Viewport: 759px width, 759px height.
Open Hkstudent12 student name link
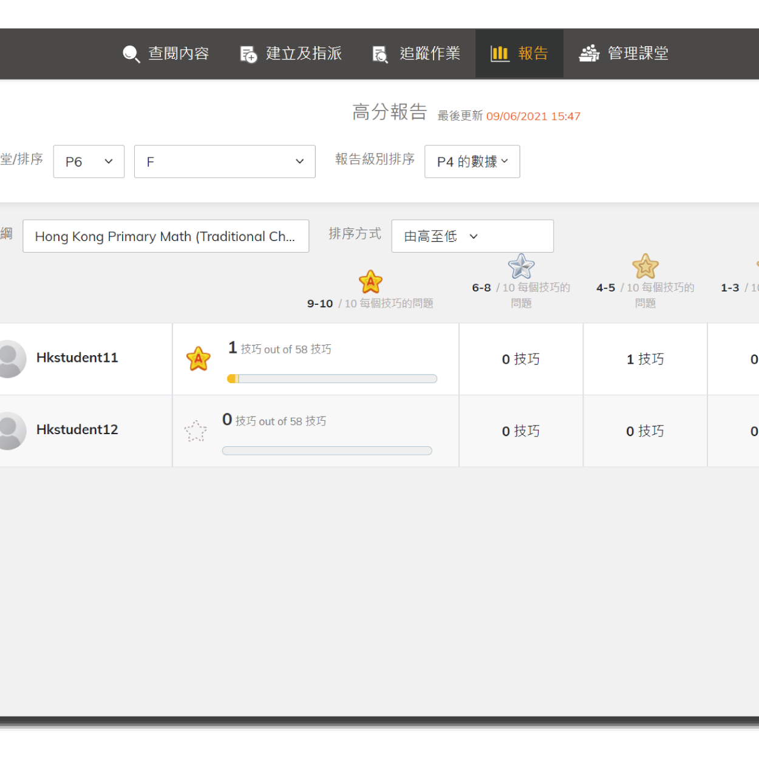click(77, 429)
